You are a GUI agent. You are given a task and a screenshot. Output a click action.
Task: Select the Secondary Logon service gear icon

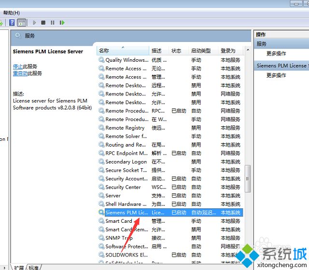tap(101, 162)
